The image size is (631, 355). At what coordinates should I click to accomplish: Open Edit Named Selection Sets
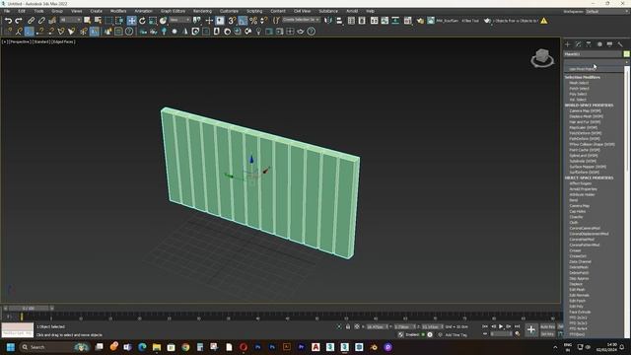click(276, 21)
